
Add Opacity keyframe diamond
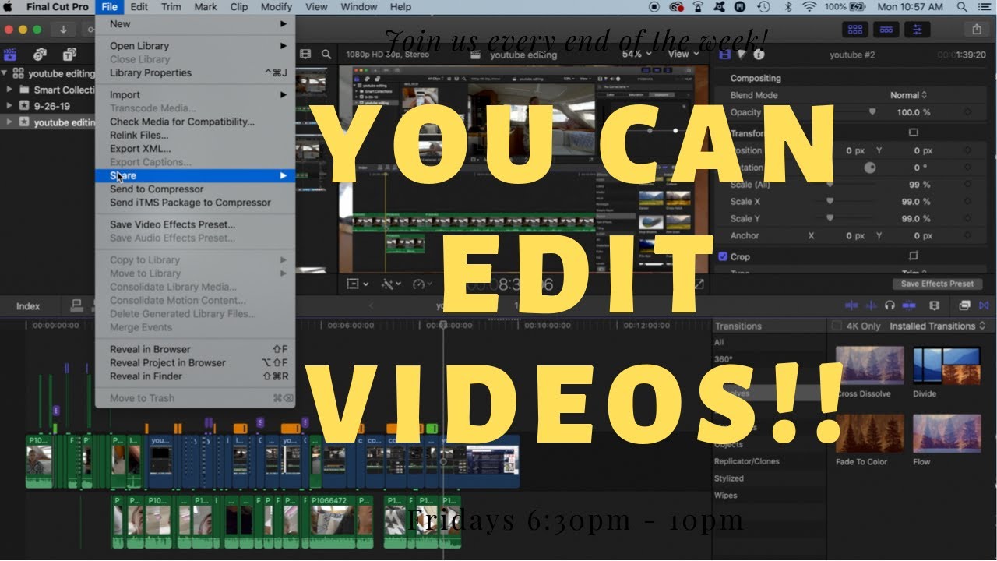pyautogui.click(x=967, y=112)
